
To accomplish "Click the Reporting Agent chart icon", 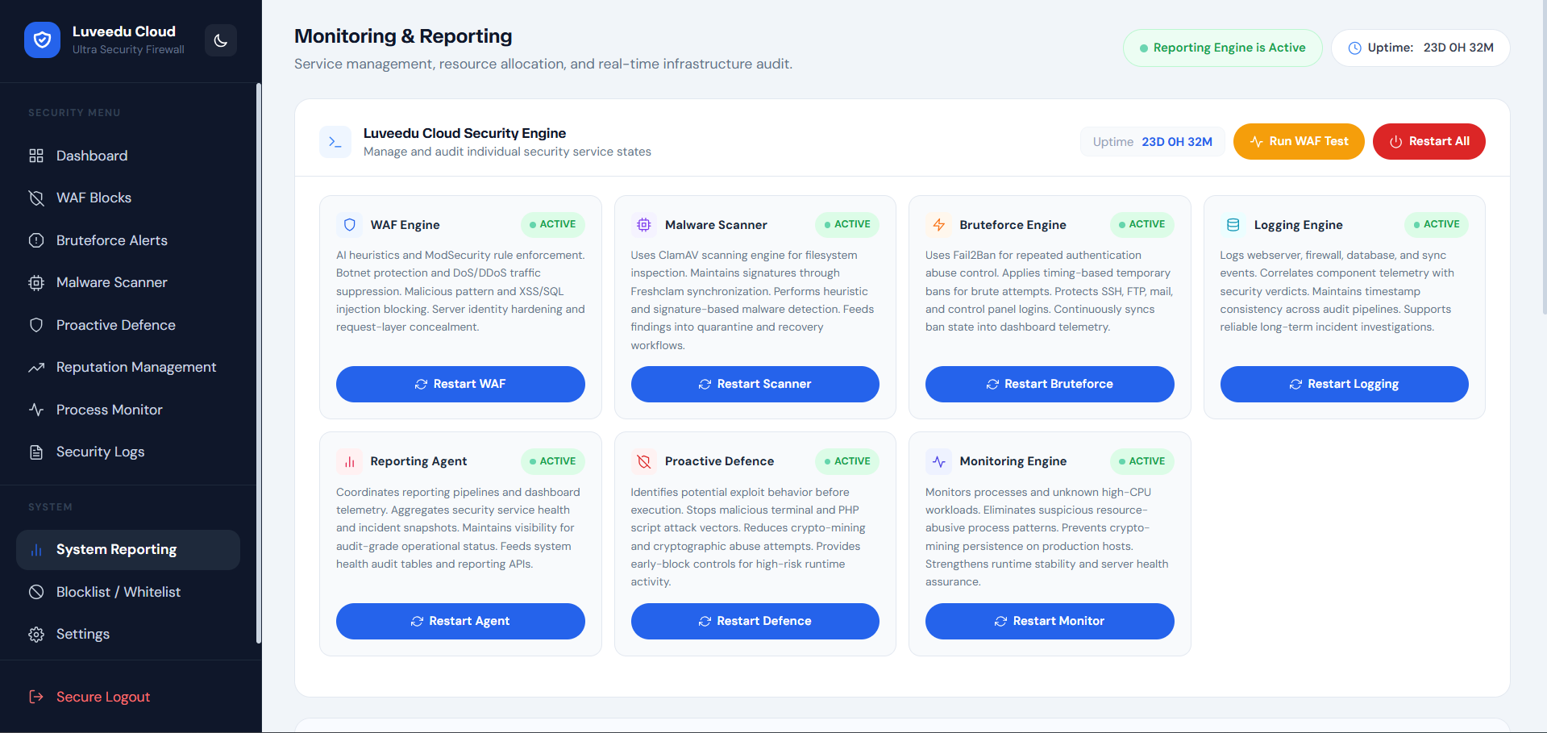I will [x=350, y=461].
